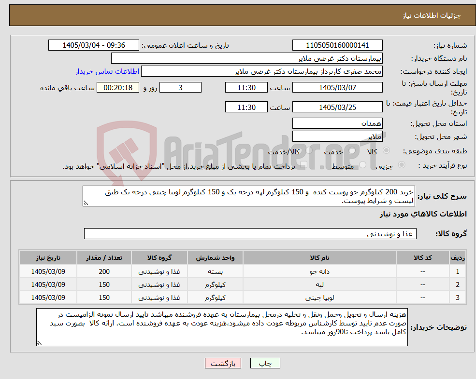The width and height of the screenshot is (476, 379).
Task: Click the کد کالا column header
Action: tap(422, 257)
